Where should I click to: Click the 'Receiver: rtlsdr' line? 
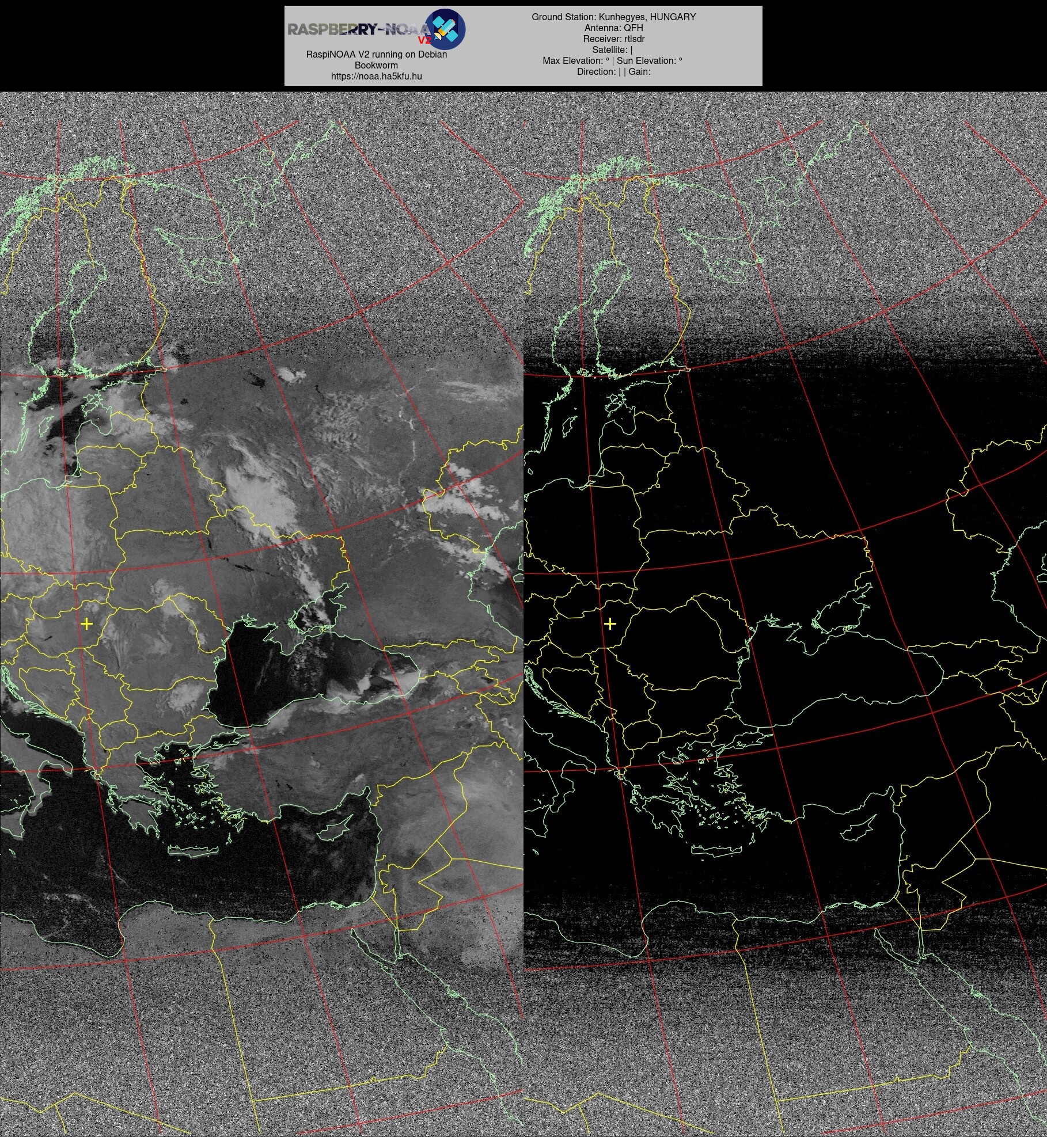613,39
